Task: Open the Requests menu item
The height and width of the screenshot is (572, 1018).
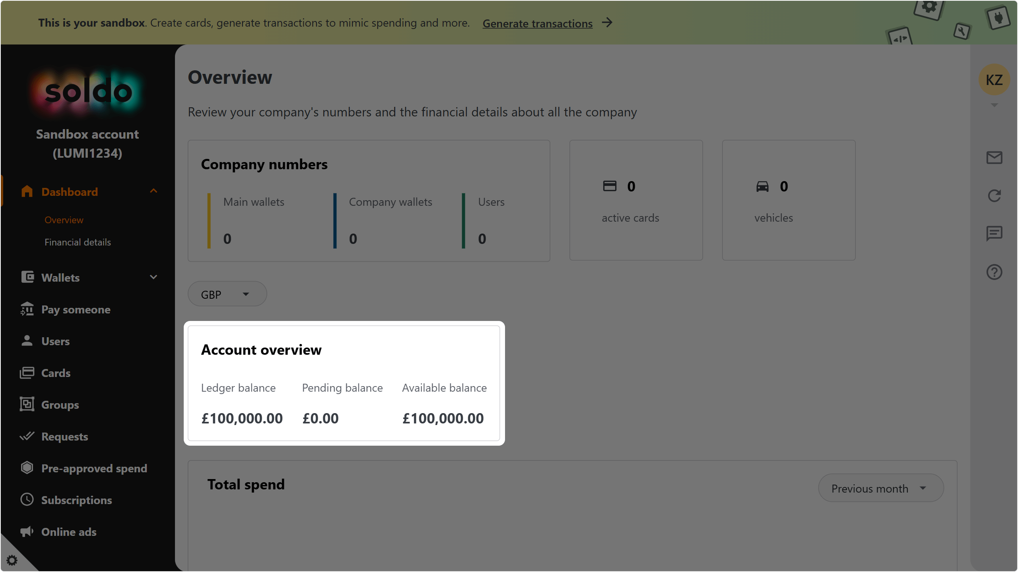Action: [65, 437]
